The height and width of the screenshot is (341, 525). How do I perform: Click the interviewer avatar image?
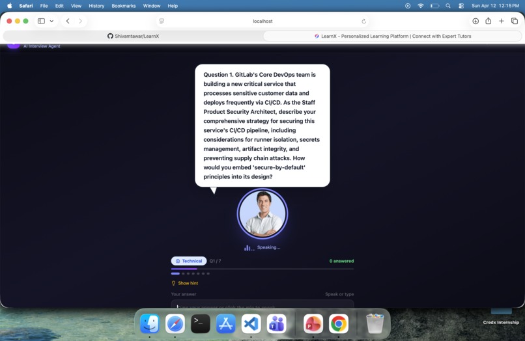[x=262, y=213]
